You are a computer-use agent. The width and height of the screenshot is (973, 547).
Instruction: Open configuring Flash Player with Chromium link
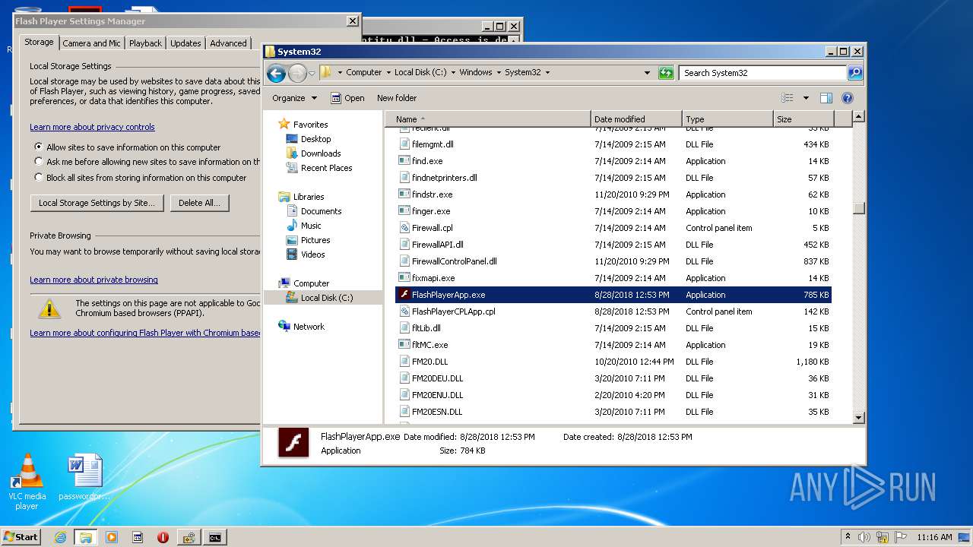(145, 333)
